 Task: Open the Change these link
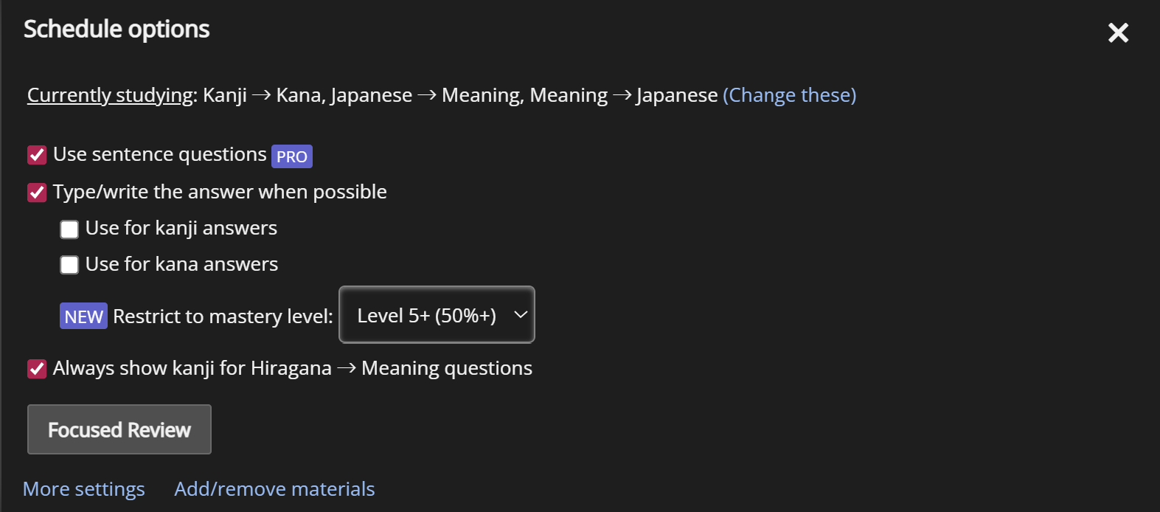789,95
